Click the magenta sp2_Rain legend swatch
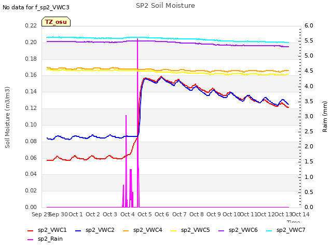Image resolution: width=332 pixels, height=249 pixels. pyautogui.click(x=31, y=240)
